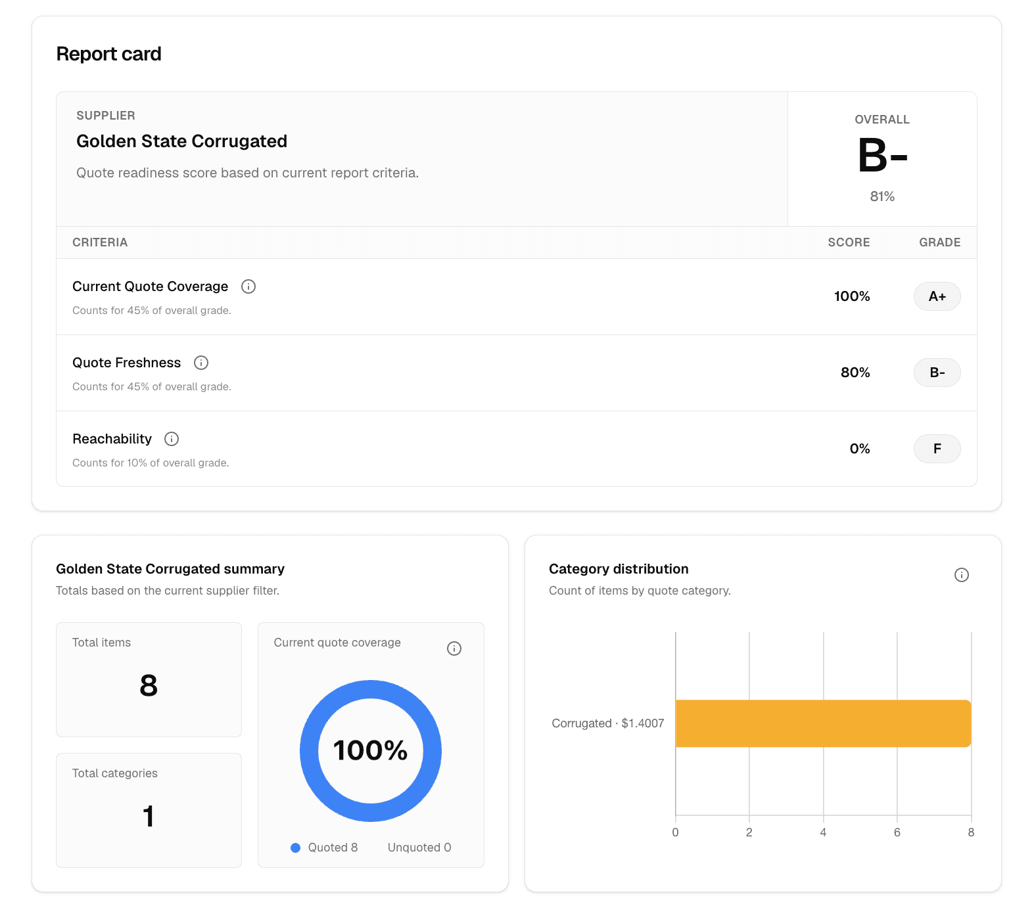This screenshot has width=1036, height=908.
Task: Click the Total items value 8
Action: (x=149, y=686)
